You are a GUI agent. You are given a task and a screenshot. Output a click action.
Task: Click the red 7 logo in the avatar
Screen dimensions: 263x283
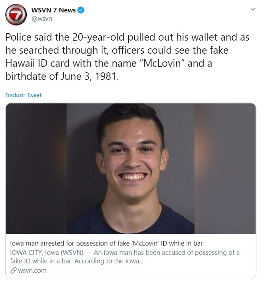tap(16, 15)
